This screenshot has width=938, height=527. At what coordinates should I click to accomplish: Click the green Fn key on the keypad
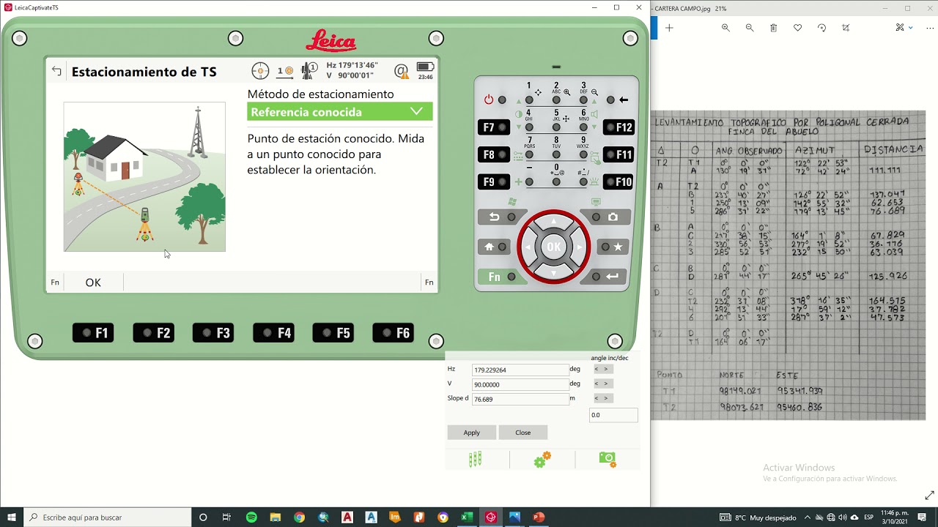501,277
